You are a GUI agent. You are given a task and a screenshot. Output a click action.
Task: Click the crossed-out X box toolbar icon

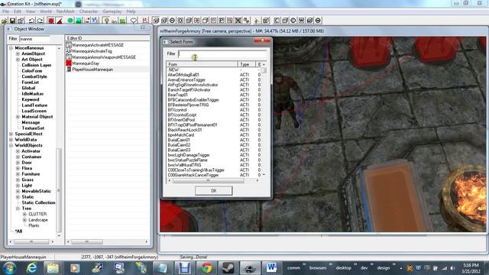point(238,21)
